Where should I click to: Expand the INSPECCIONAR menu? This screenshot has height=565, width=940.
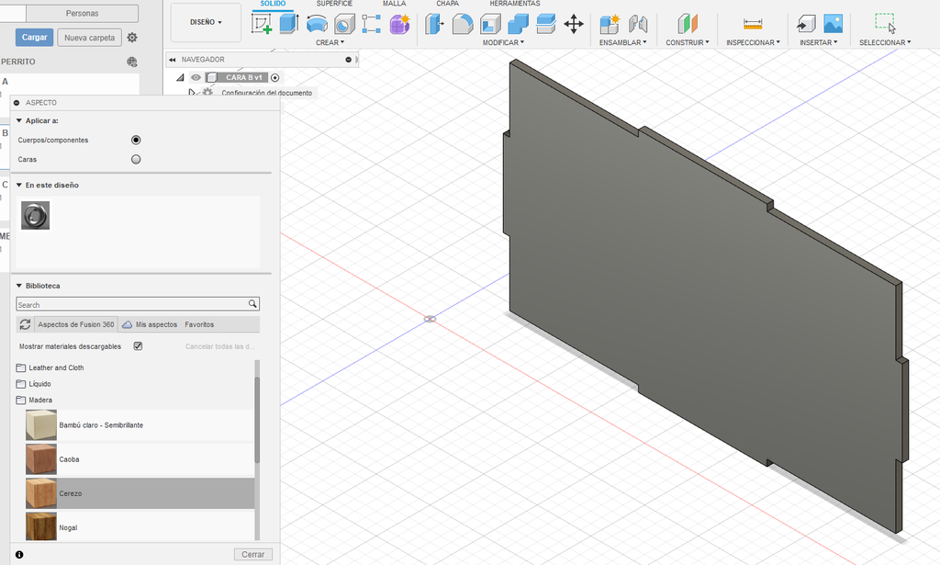tap(753, 42)
